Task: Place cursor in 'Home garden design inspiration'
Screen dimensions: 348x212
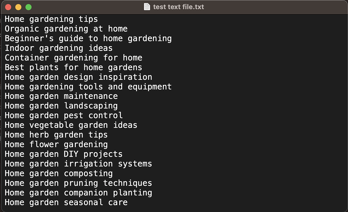Action: 79,77
